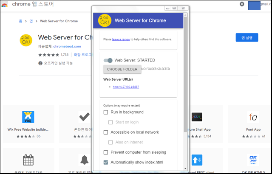Click the app window scrollbar down arrow

(x=185, y=168)
